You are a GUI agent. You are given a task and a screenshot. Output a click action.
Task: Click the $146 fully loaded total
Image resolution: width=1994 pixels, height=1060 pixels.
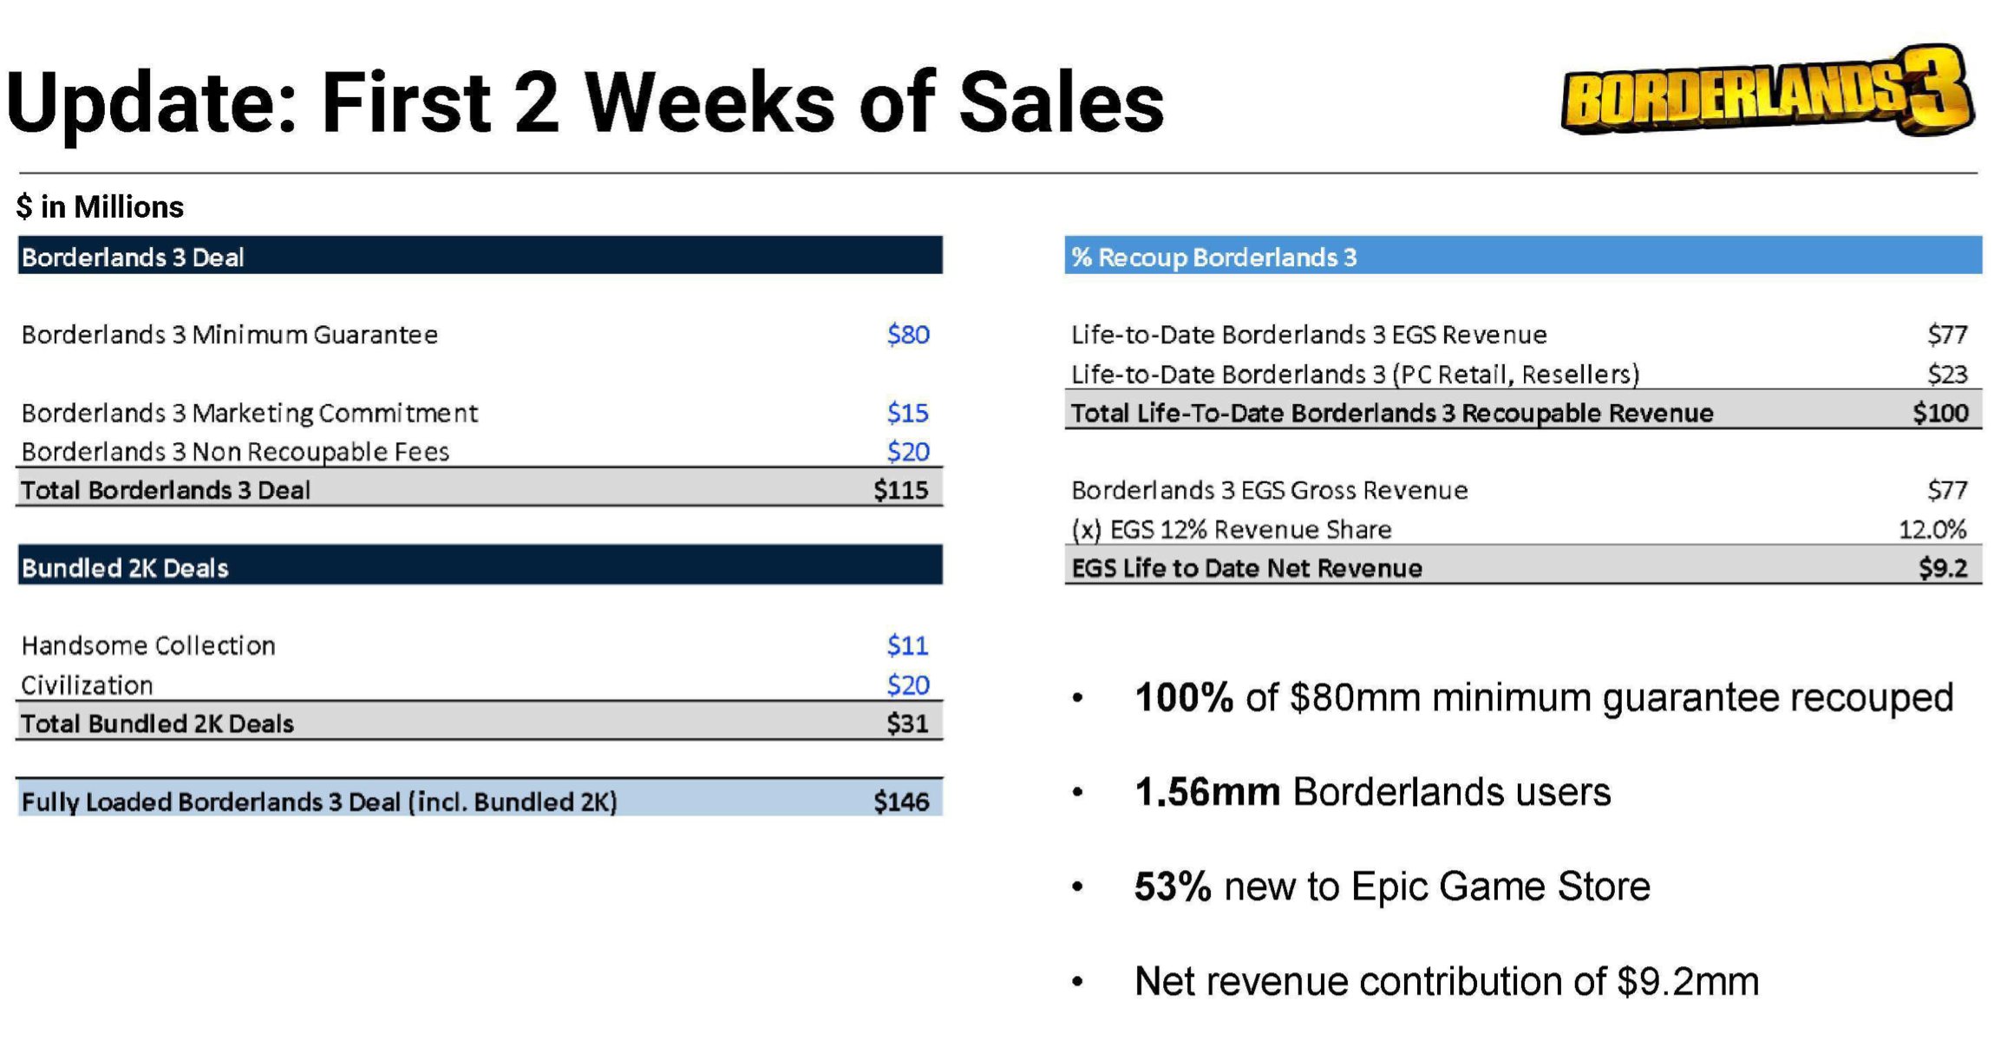901,802
